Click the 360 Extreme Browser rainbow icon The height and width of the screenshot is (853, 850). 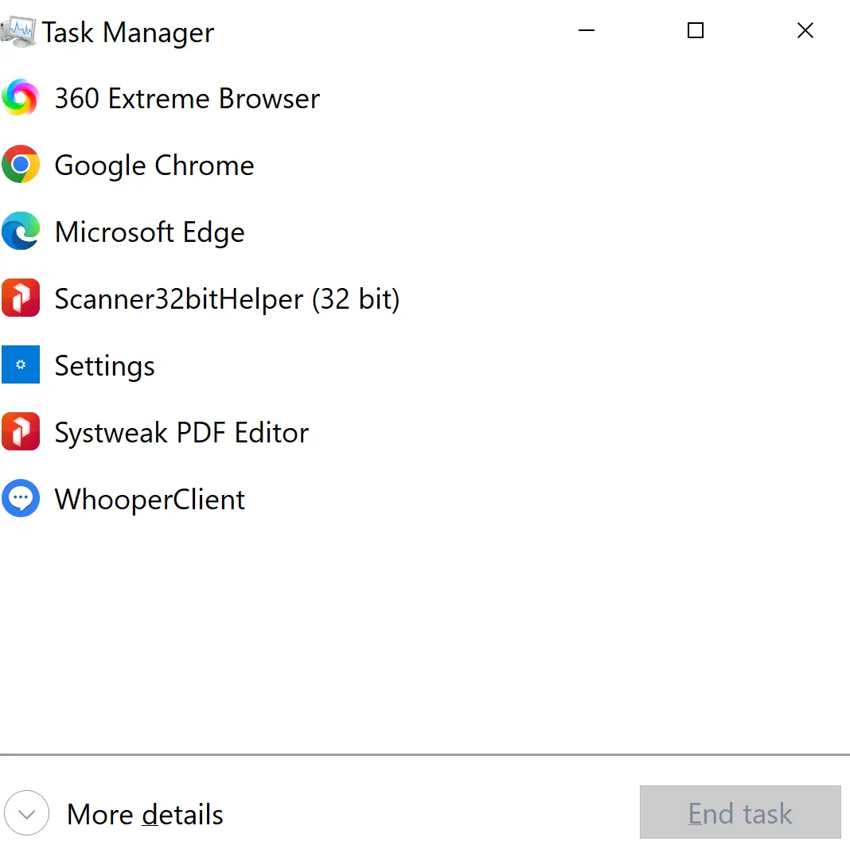pyautogui.click(x=21, y=97)
